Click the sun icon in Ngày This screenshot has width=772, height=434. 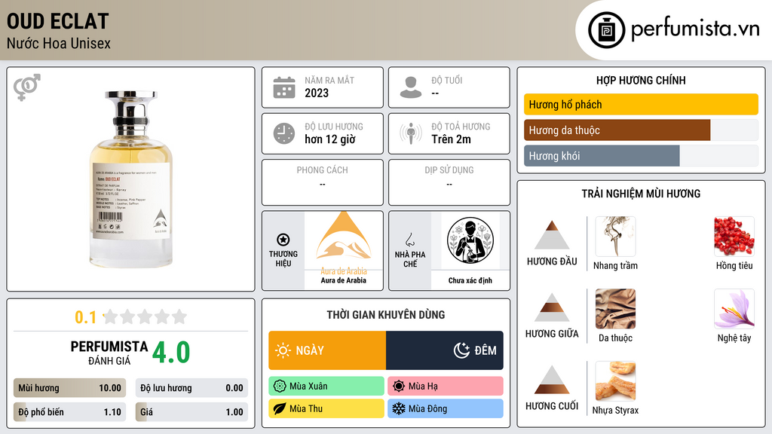tap(283, 350)
